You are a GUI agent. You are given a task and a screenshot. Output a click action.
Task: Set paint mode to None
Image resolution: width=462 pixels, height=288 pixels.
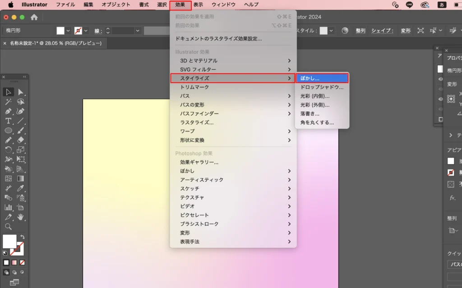22,262
